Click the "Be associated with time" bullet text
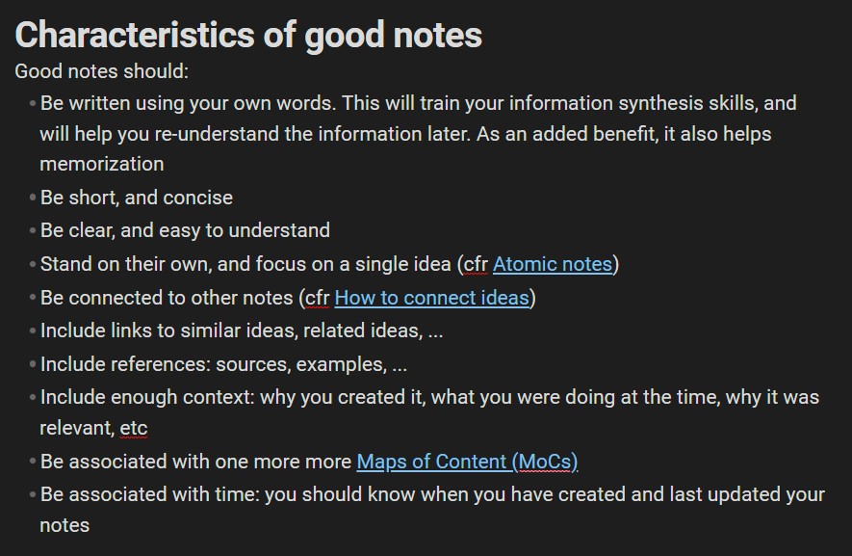852x556 pixels. (x=149, y=494)
